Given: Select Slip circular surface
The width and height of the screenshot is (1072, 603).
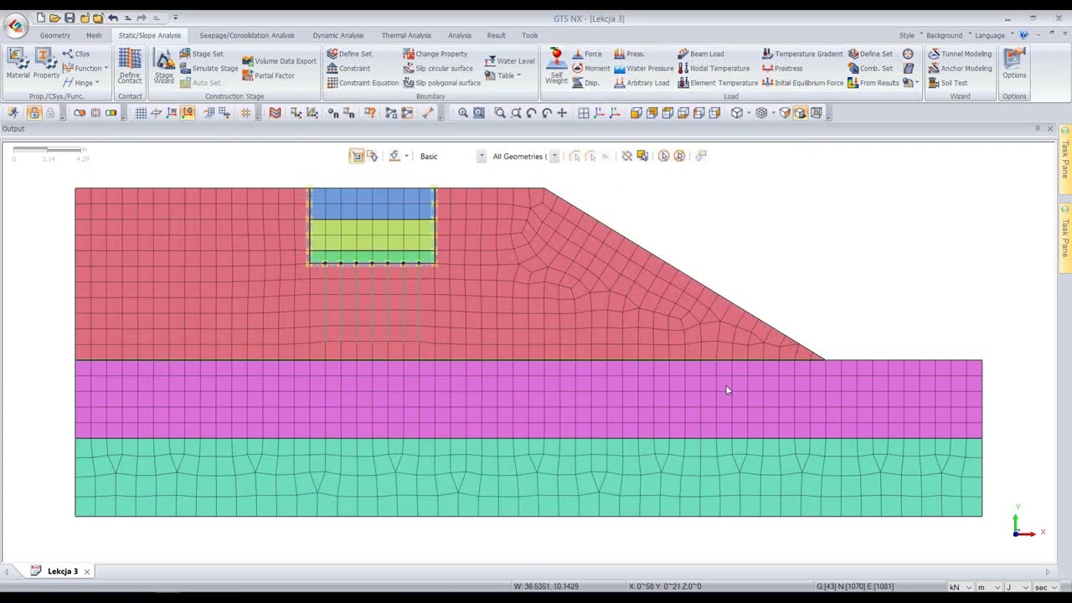Looking at the screenshot, I should point(437,69).
